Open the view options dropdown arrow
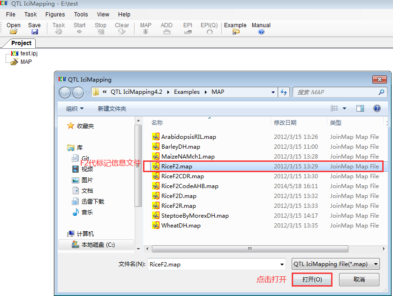Screen dimensions: 393x296 click(x=344, y=108)
